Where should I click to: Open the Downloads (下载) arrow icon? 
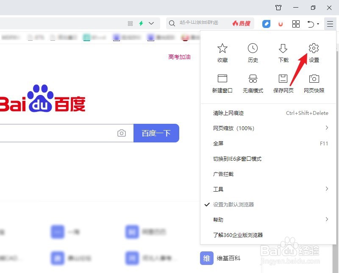pyautogui.click(x=283, y=48)
